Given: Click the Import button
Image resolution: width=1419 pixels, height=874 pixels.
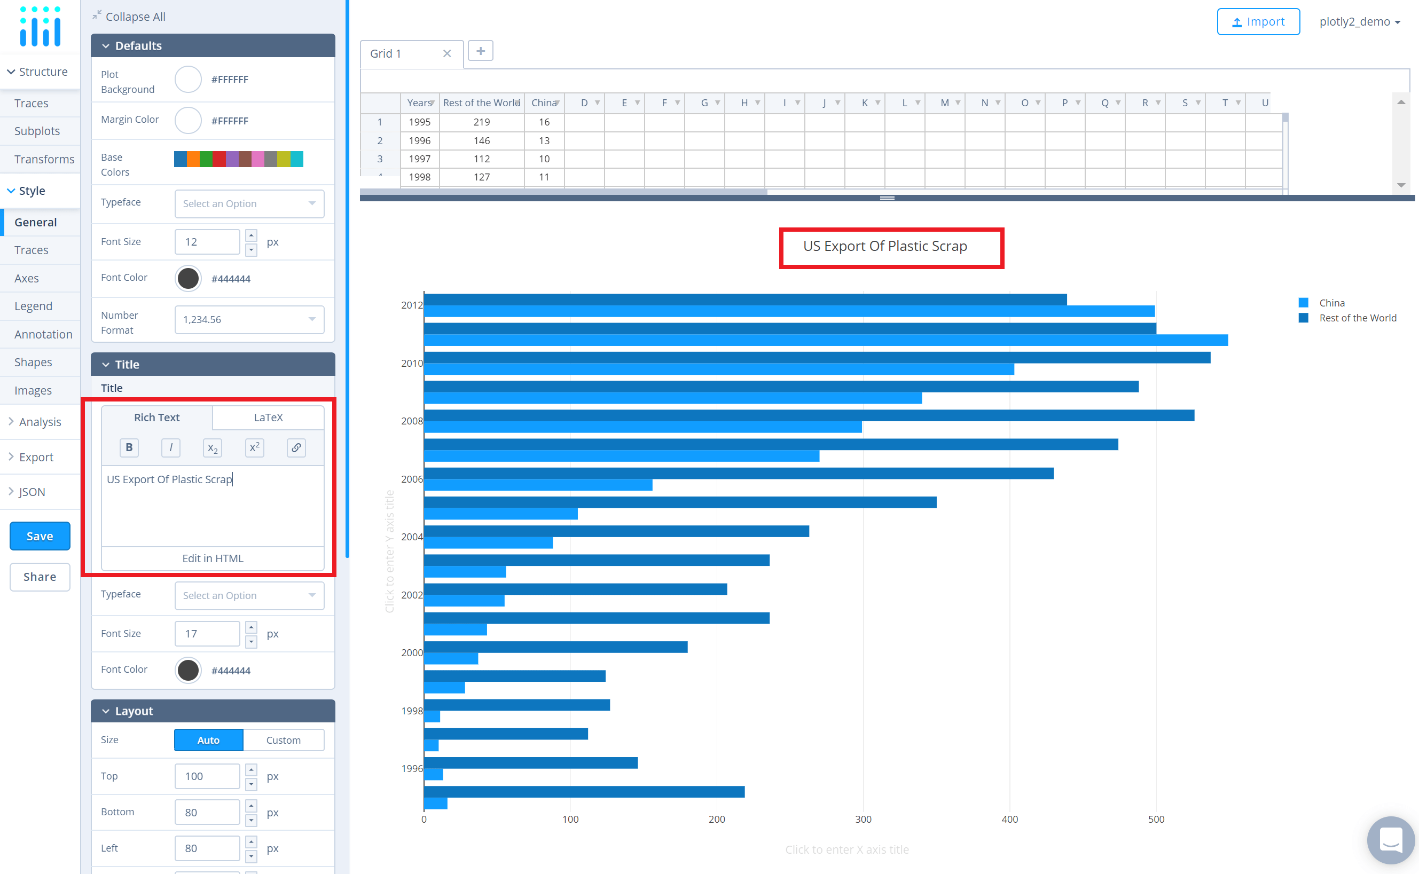Looking at the screenshot, I should (x=1258, y=22).
